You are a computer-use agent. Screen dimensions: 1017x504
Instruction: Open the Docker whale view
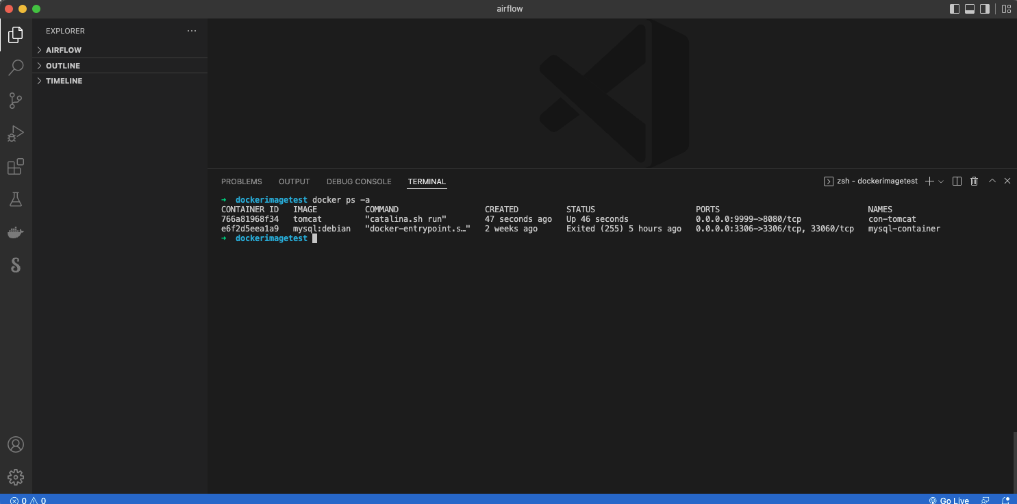tap(16, 233)
